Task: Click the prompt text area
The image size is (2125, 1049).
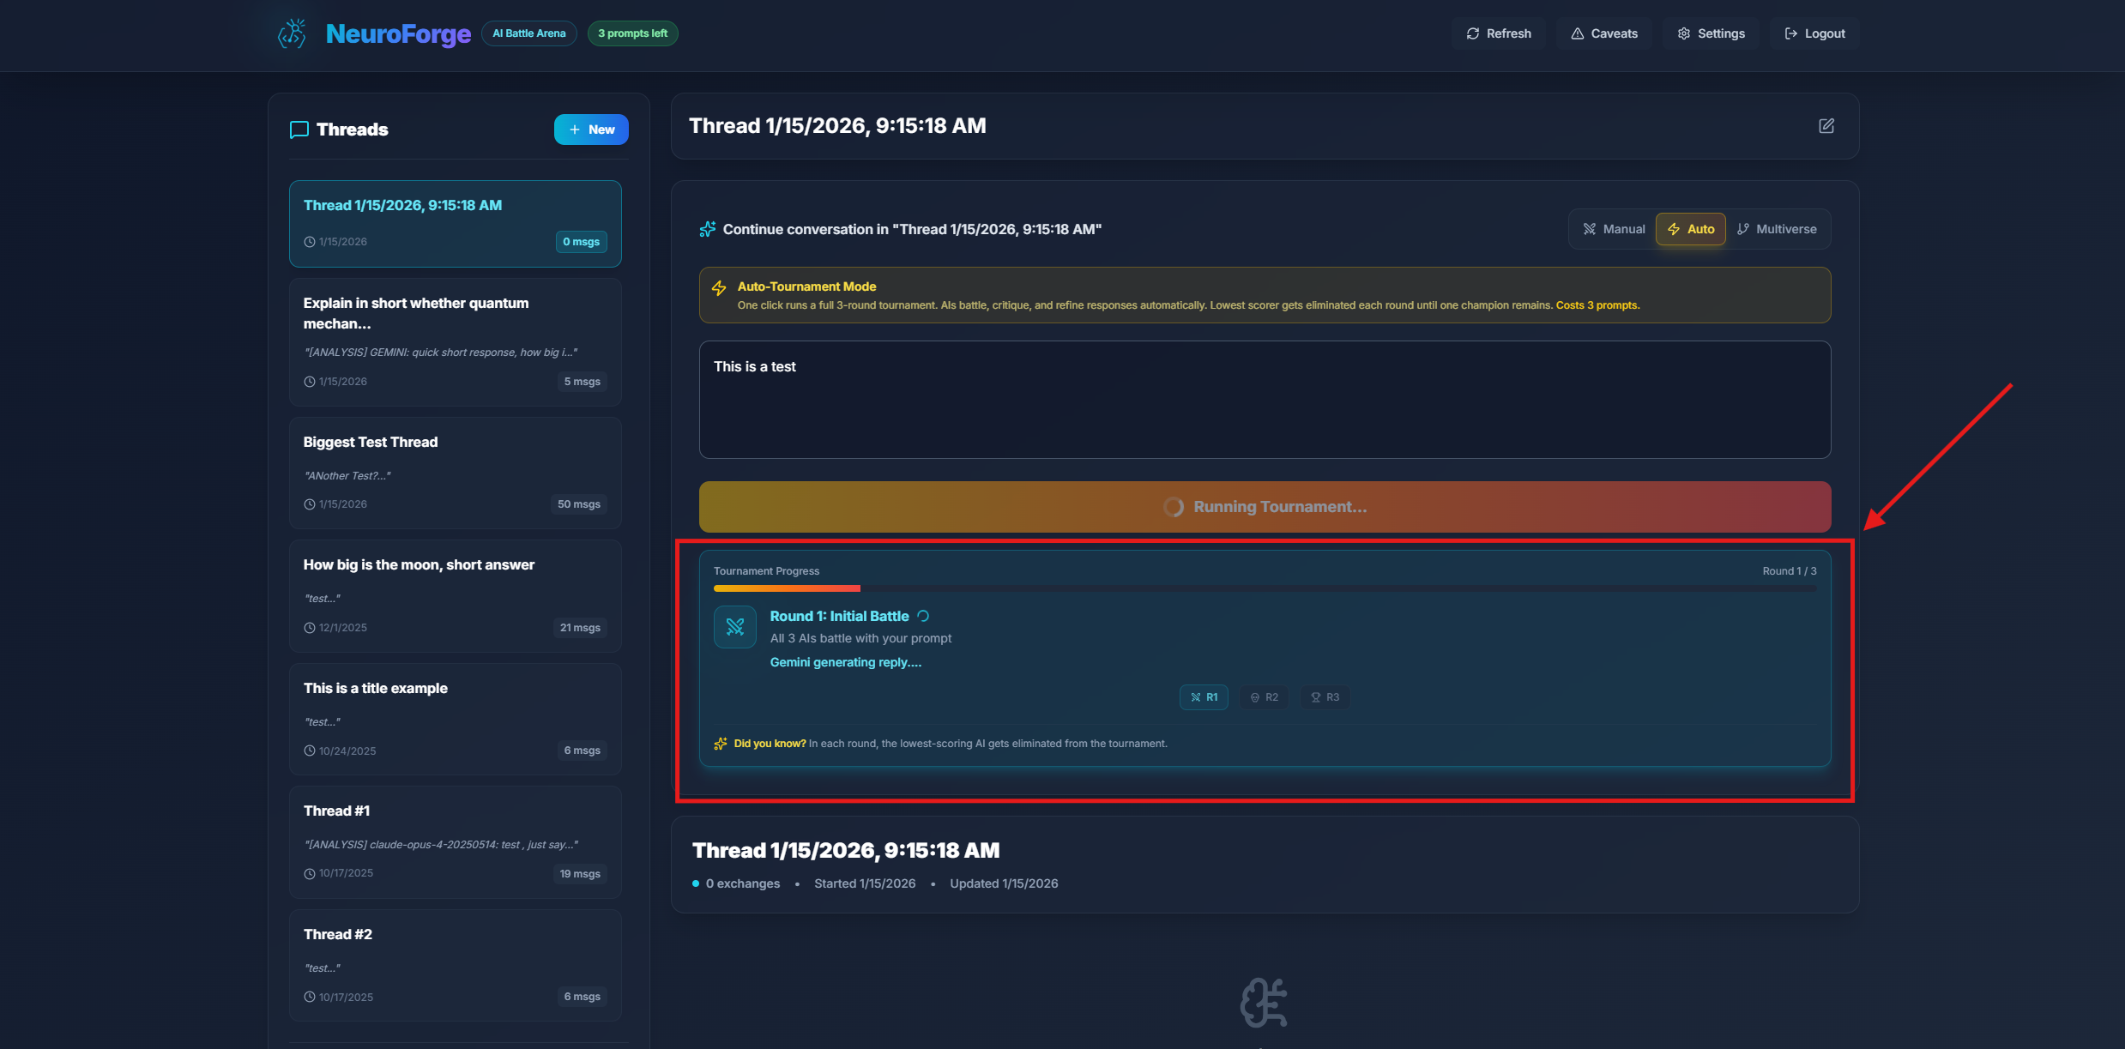Action: click(1265, 400)
